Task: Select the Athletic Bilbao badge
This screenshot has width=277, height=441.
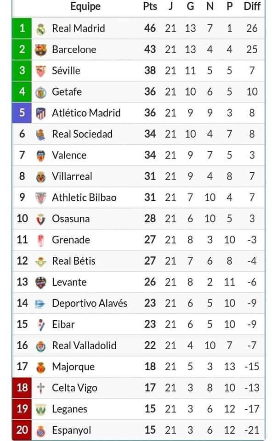Action: click(40, 198)
